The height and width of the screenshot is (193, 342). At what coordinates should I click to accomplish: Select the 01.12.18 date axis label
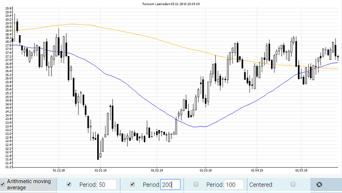[x=58, y=170]
